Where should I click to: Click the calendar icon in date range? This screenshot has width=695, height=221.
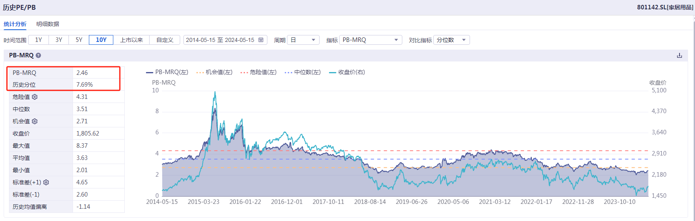click(x=261, y=40)
